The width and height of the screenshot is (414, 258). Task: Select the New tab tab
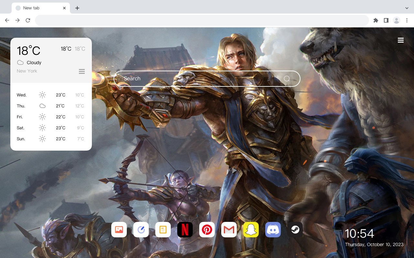[41, 8]
